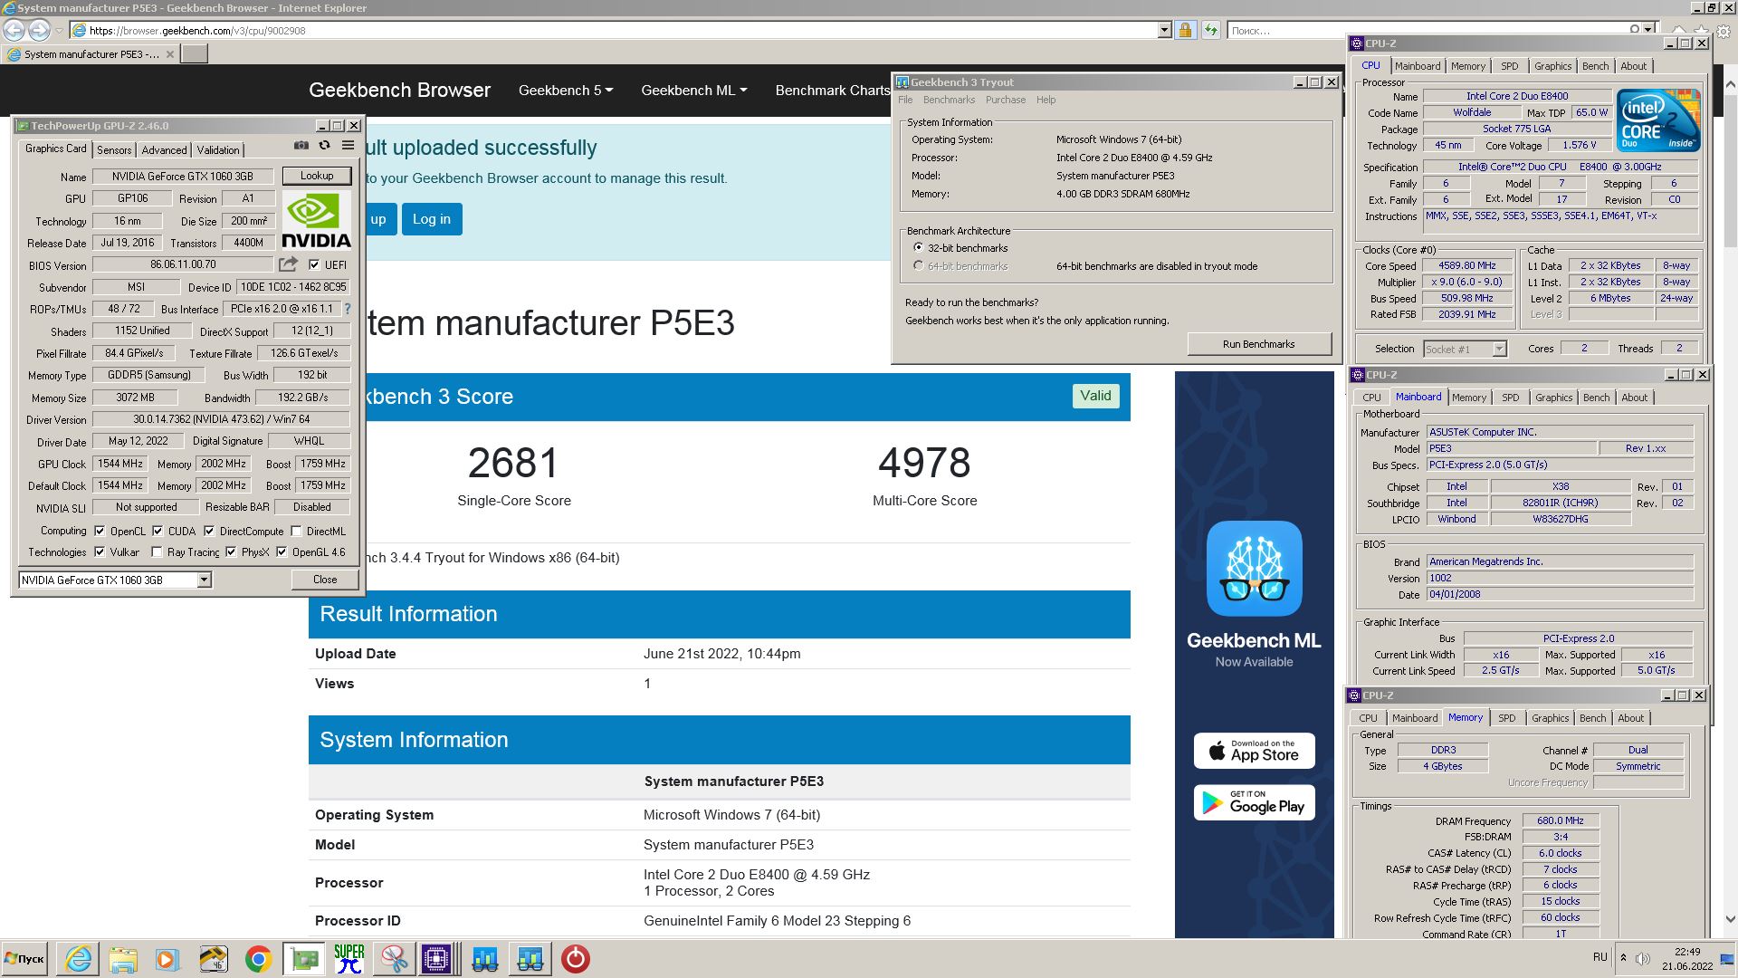1738x978 pixels.
Task: Open the SPD tab in bottom CPU-Z Memory window
Action: [x=1506, y=718]
